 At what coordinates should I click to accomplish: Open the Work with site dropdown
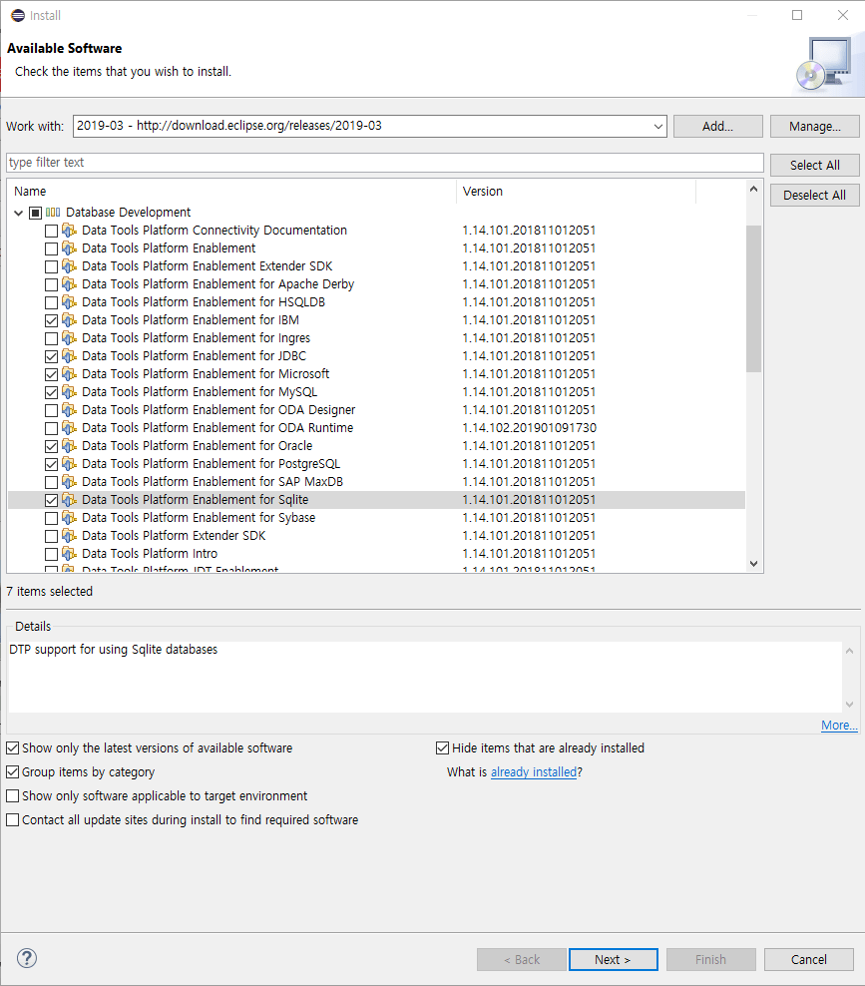tap(657, 127)
